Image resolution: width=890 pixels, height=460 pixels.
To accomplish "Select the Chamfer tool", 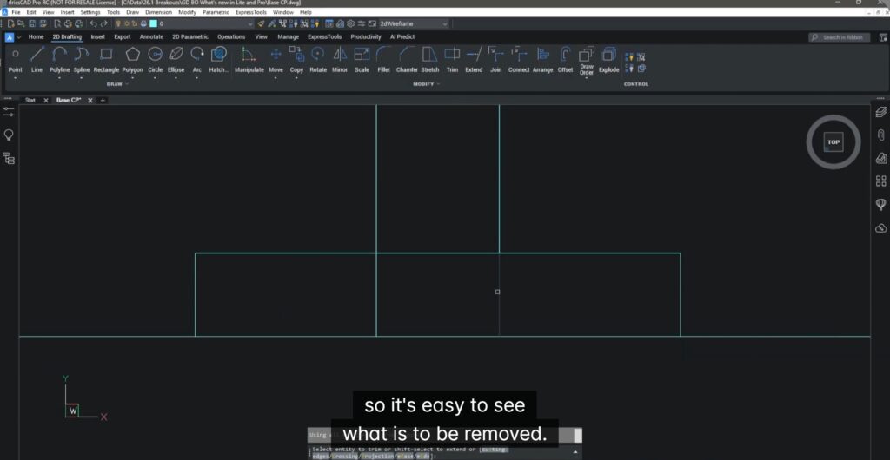I will click(407, 60).
